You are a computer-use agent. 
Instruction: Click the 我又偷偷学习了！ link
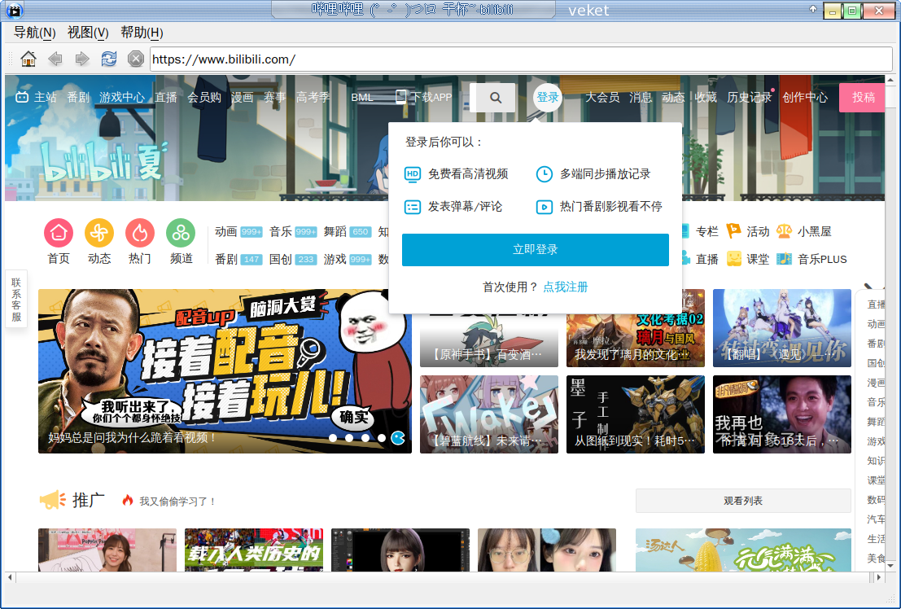177,502
